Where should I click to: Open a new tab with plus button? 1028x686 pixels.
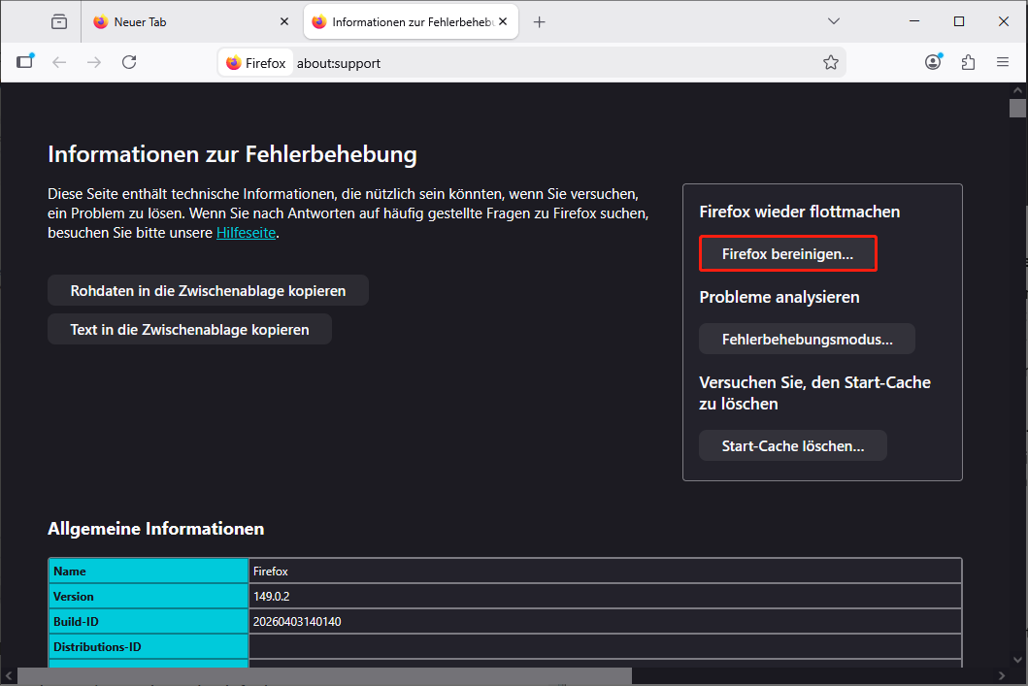(x=539, y=22)
